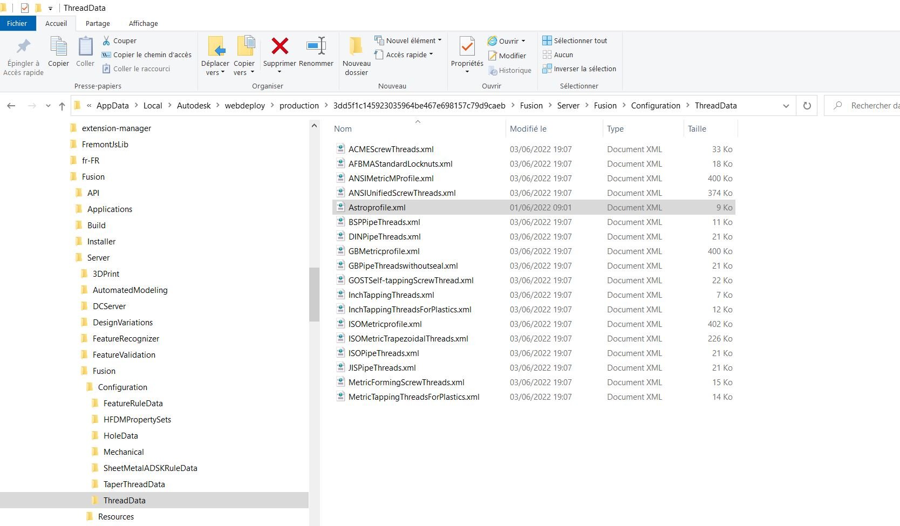Viewport: 900px width, 526px height.
Task: Navigate to production in breadcrumb
Action: click(299, 106)
